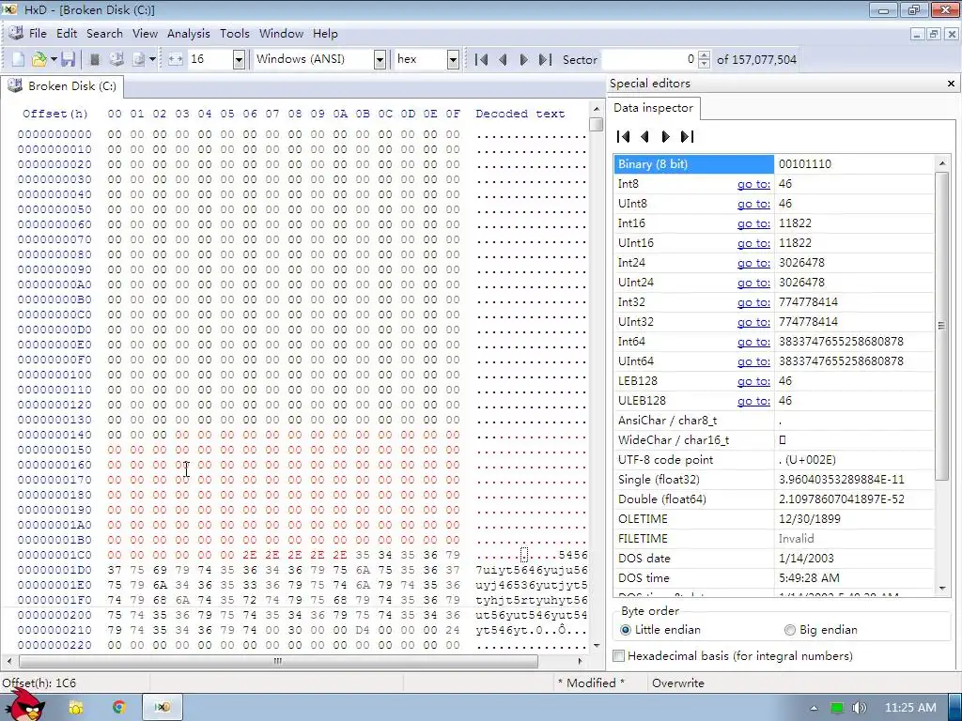The image size is (962, 721).
Task: Expand the disk image arrow dropdown
Action: (x=152, y=59)
